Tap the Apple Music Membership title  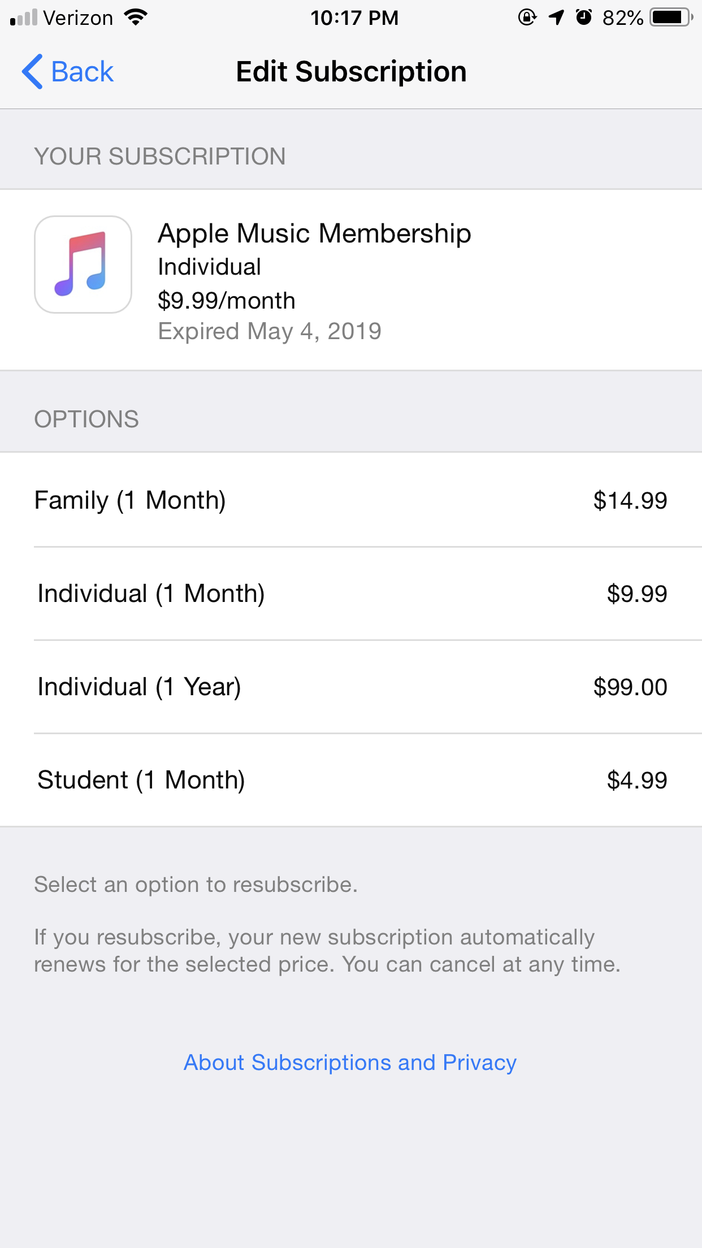pos(314,233)
